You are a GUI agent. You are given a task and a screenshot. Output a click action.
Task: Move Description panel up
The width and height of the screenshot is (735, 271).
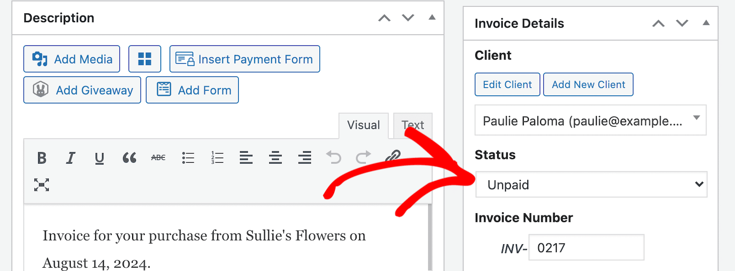[x=384, y=18]
